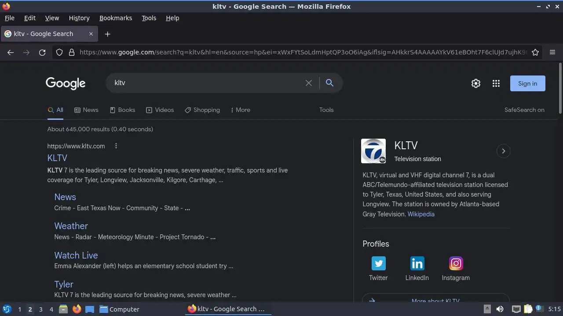The height and width of the screenshot is (316, 563).
Task: Open tracking protection shield icon
Action: pos(59,52)
